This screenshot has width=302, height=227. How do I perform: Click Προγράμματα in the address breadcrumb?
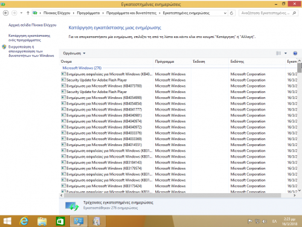88,13
